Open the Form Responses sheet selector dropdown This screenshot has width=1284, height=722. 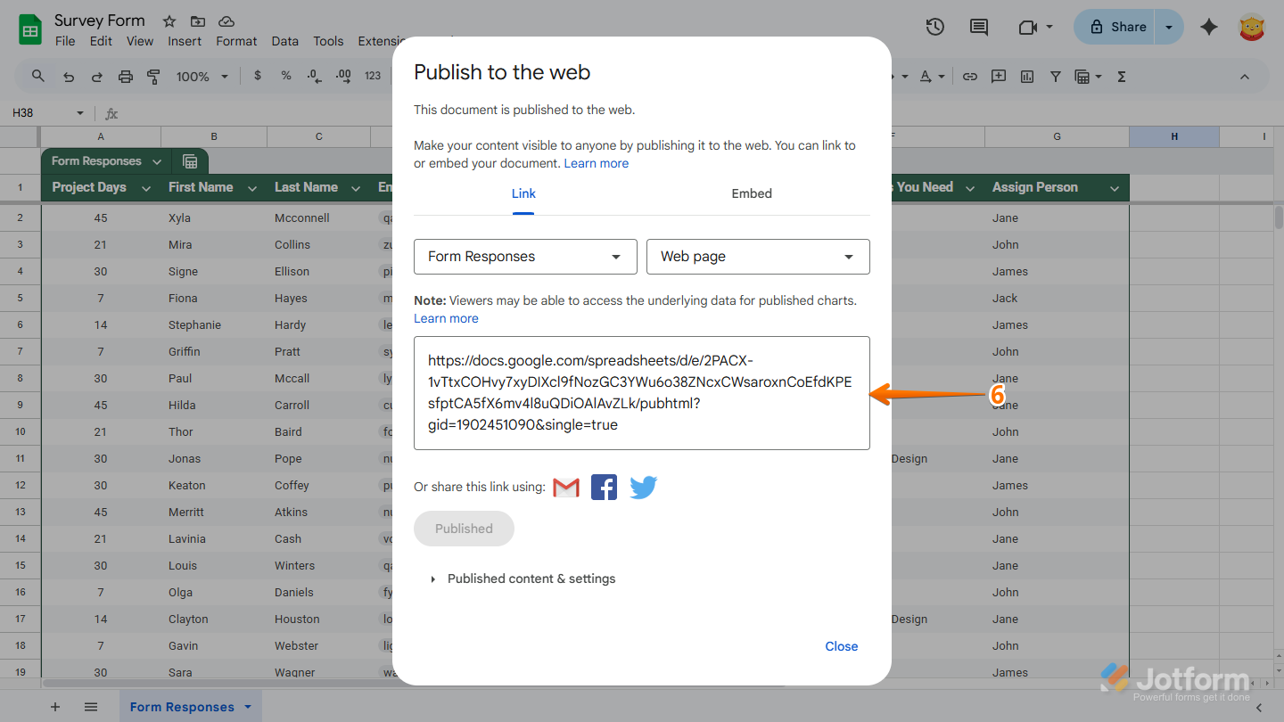[524, 257]
